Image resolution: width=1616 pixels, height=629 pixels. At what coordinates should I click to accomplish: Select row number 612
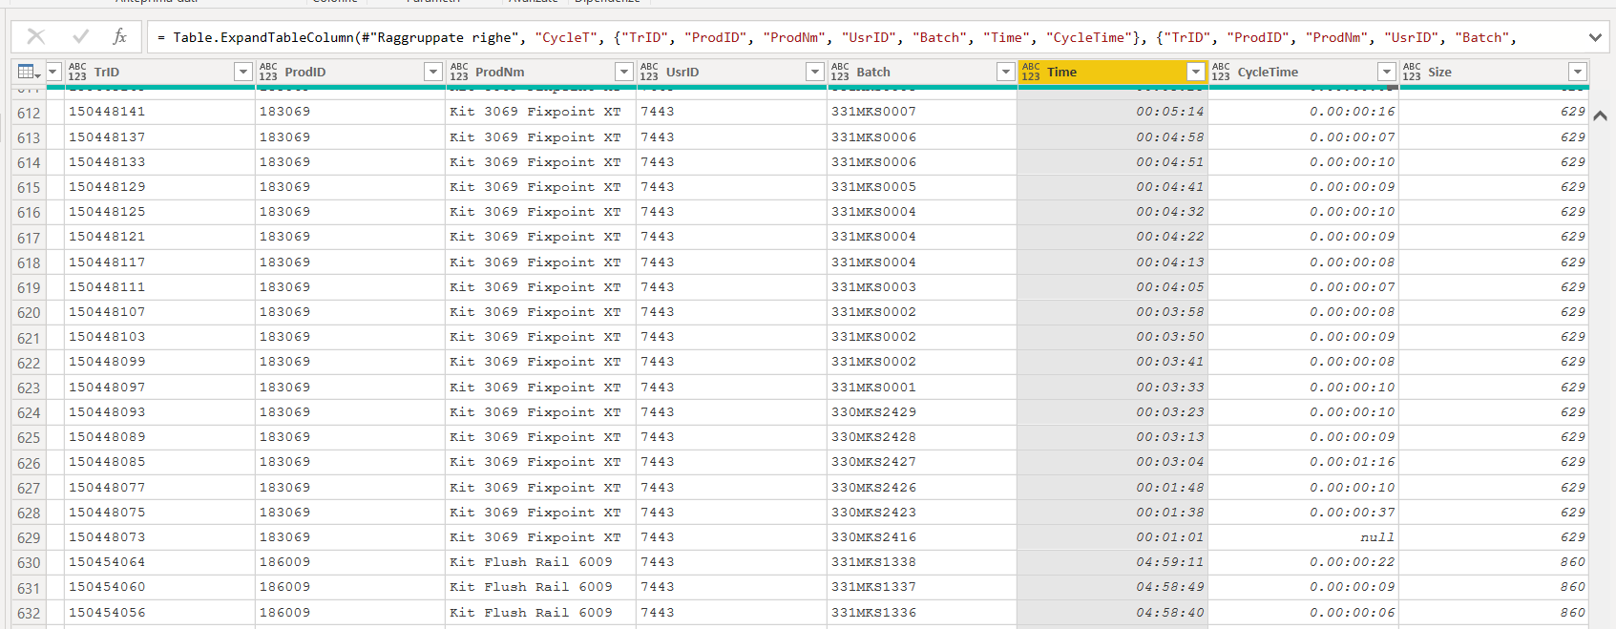pyautogui.click(x=29, y=113)
